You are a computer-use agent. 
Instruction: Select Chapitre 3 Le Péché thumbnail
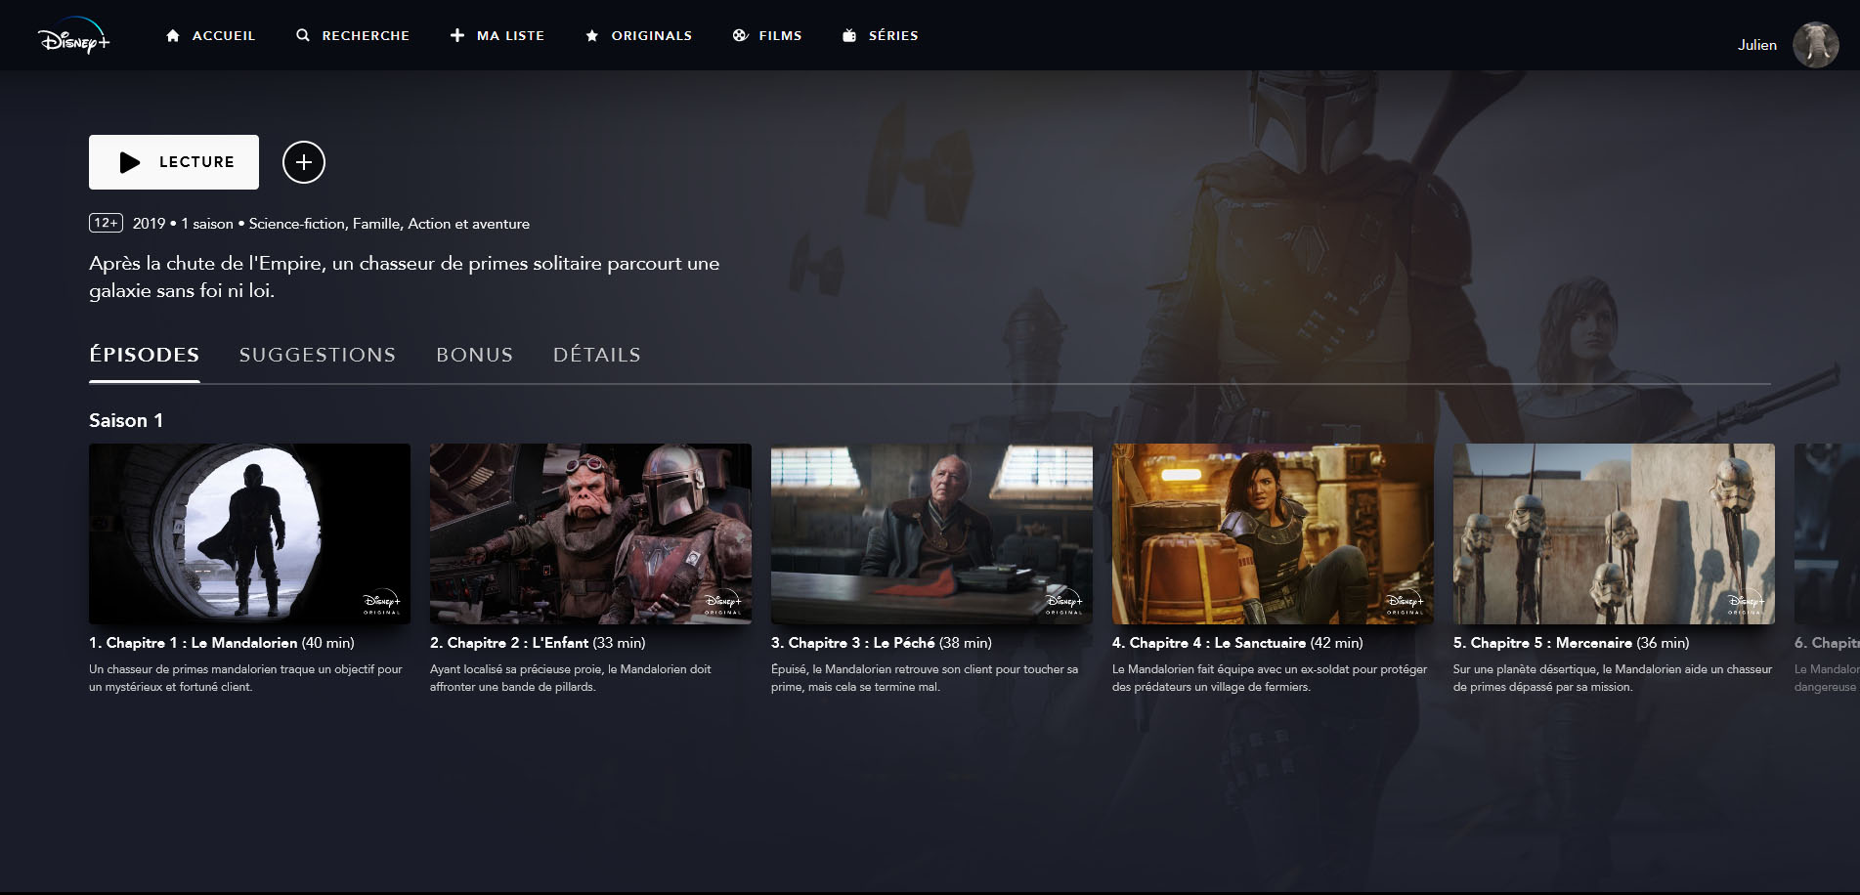[x=931, y=533]
